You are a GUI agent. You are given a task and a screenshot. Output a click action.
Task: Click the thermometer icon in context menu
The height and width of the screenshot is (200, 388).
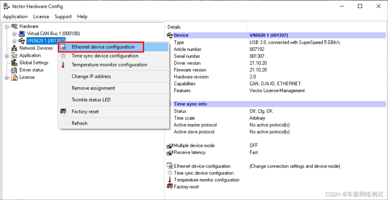[x=63, y=65]
